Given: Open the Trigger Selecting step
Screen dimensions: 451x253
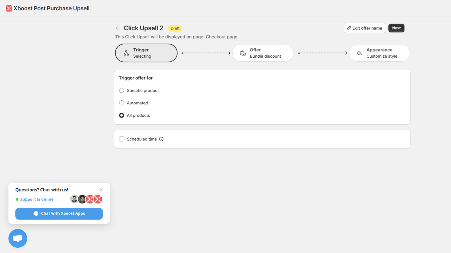Looking at the screenshot, I should (x=146, y=53).
